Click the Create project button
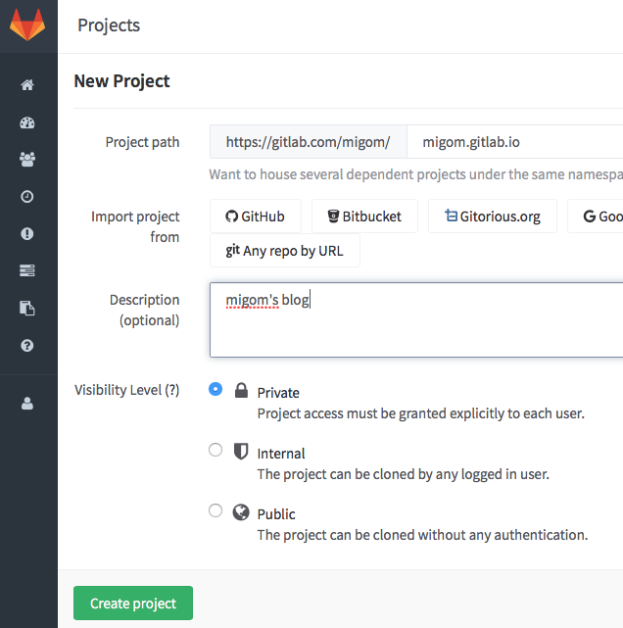 tap(133, 604)
